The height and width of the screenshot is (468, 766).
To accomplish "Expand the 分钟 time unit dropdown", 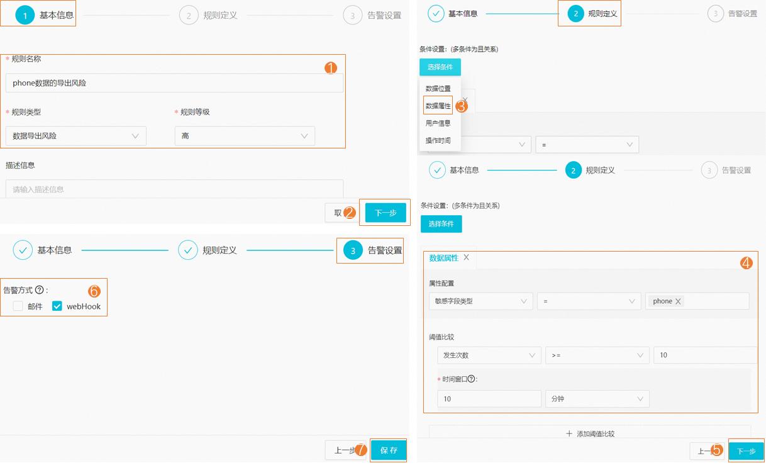I will (x=597, y=399).
